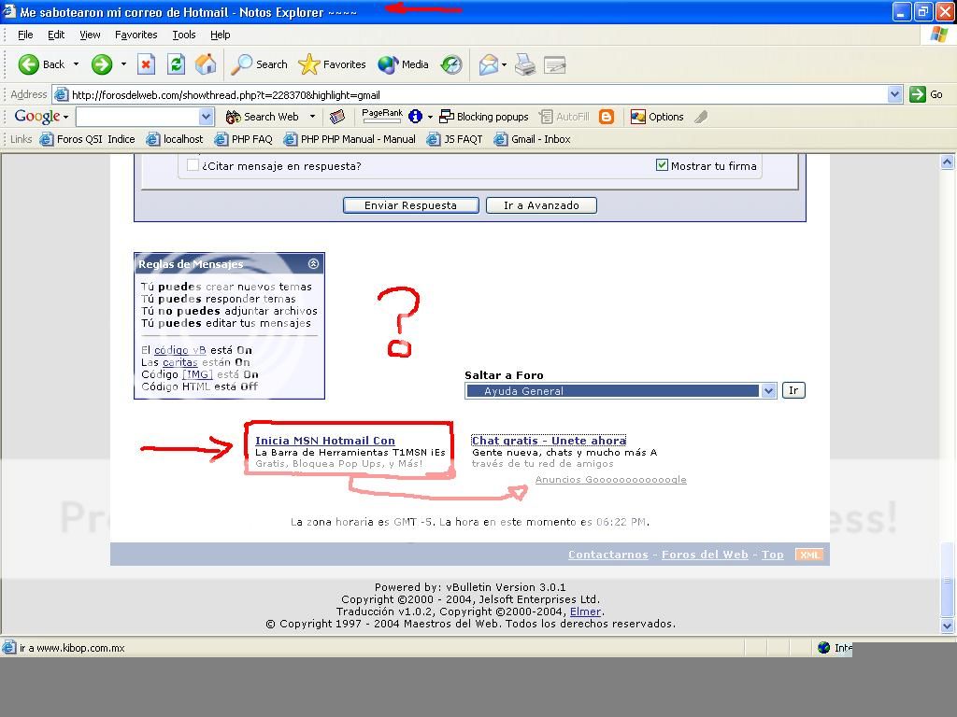
Task: Open the Chat gratis - Unete ahora link
Action: click(x=549, y=441)
